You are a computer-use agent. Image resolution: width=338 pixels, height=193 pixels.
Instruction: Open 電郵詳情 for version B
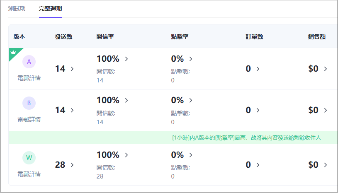tap(29, 119)
